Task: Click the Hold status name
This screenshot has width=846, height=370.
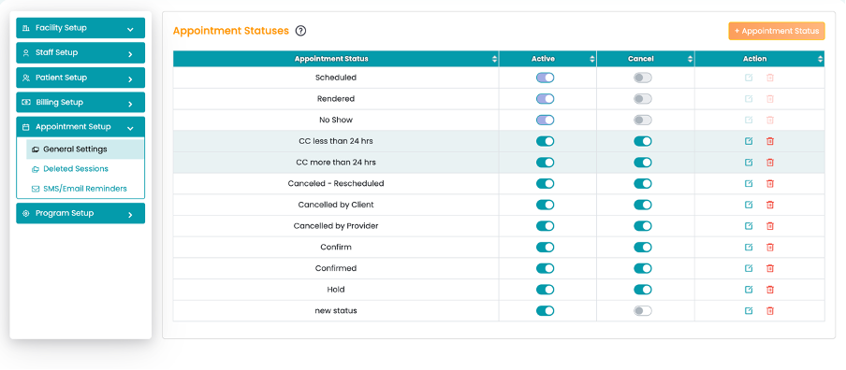Action: [336, 290]
